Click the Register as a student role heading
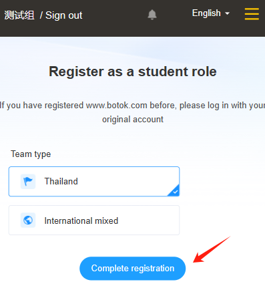 [133, 71]
